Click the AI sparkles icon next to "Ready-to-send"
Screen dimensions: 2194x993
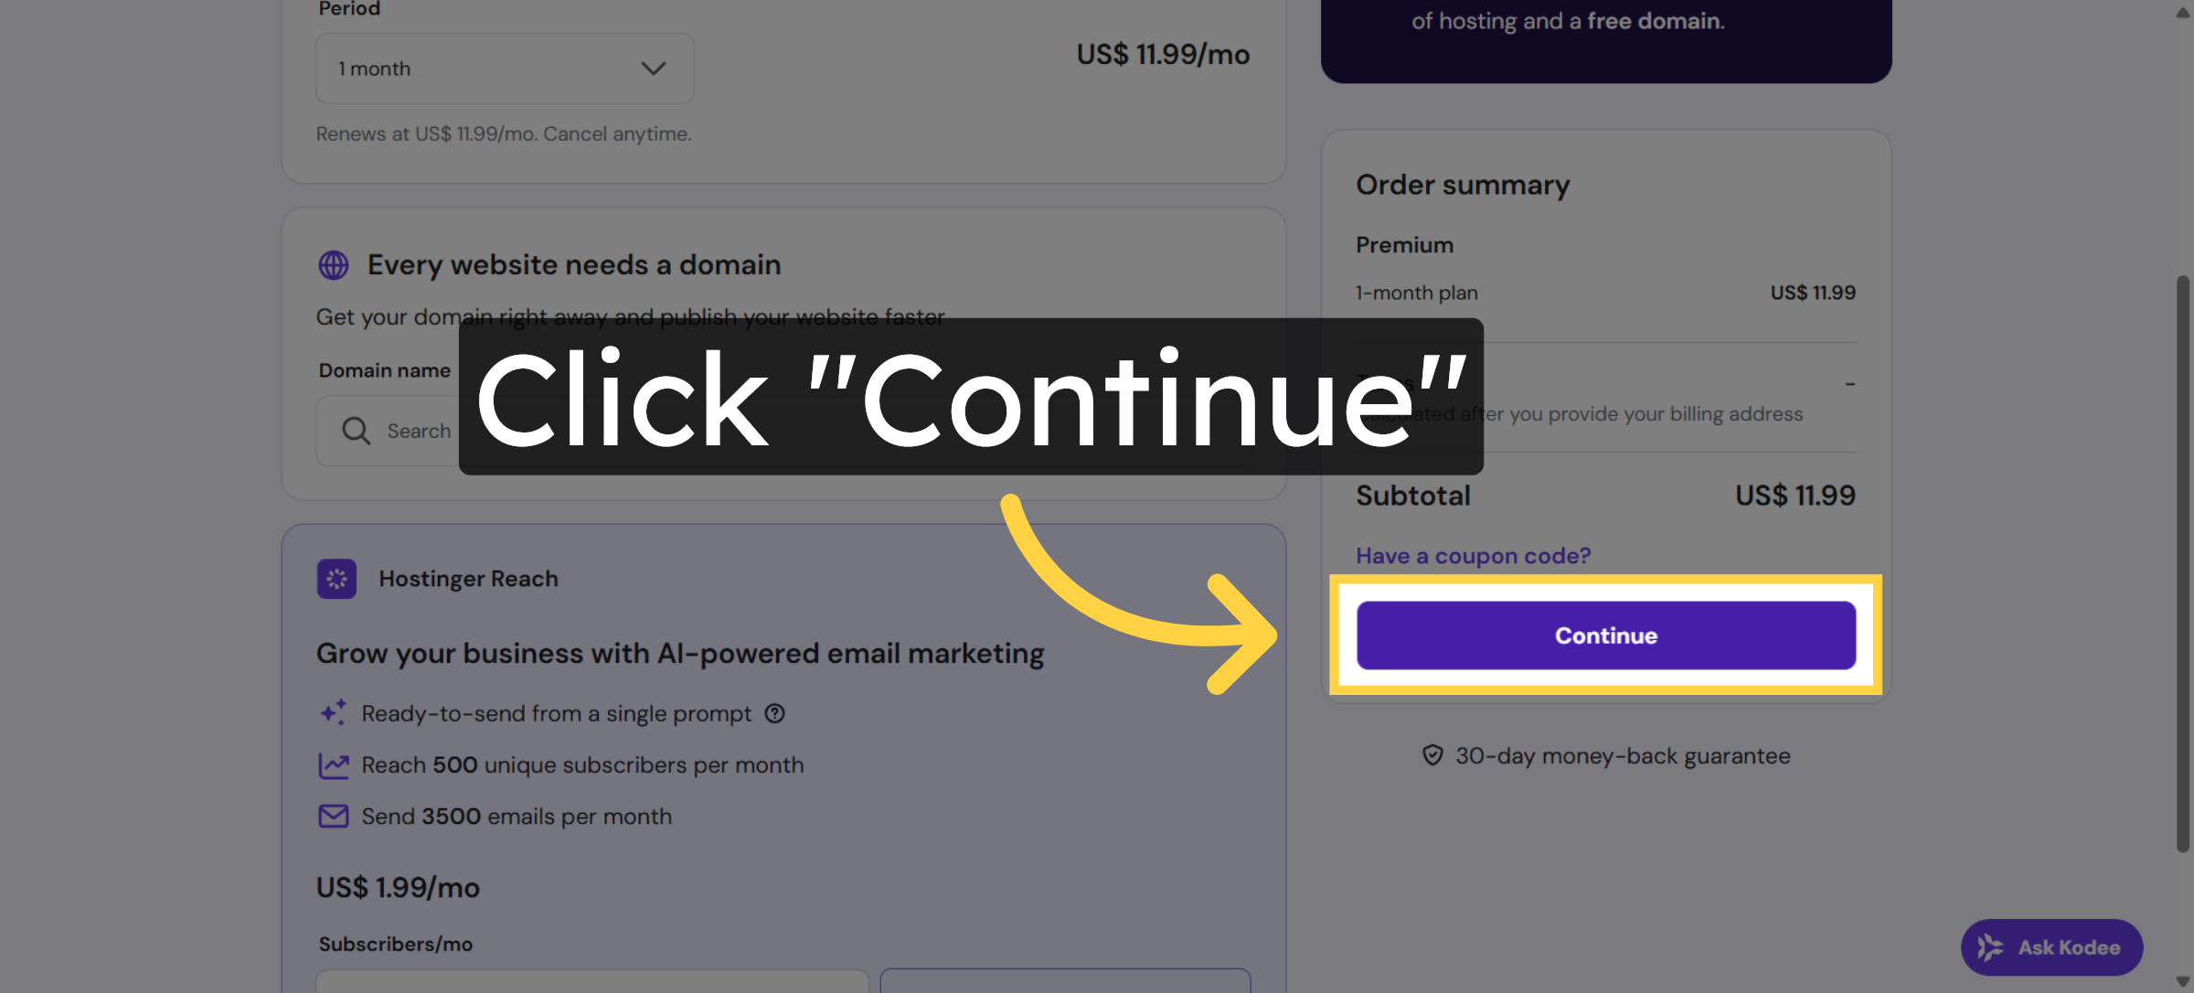click(x=333, y=712)
